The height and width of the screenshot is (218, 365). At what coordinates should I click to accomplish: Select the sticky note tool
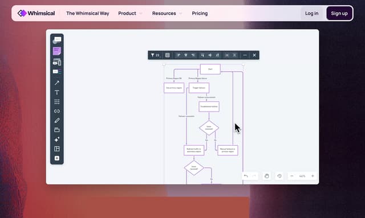pyautogui.click(x=57, y=51)
